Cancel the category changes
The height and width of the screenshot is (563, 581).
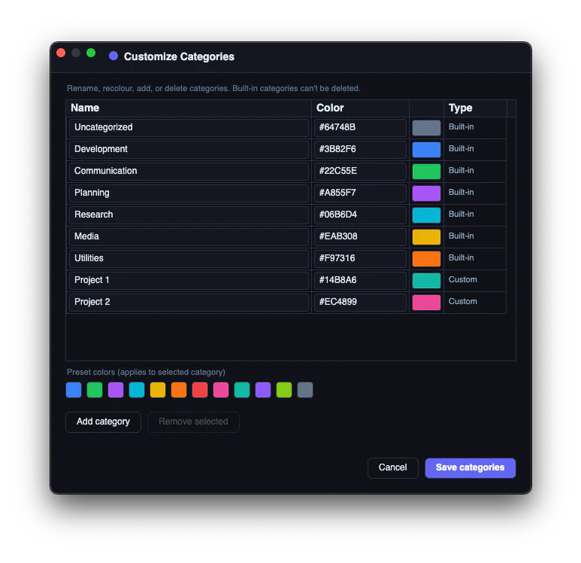click(393, 467)
